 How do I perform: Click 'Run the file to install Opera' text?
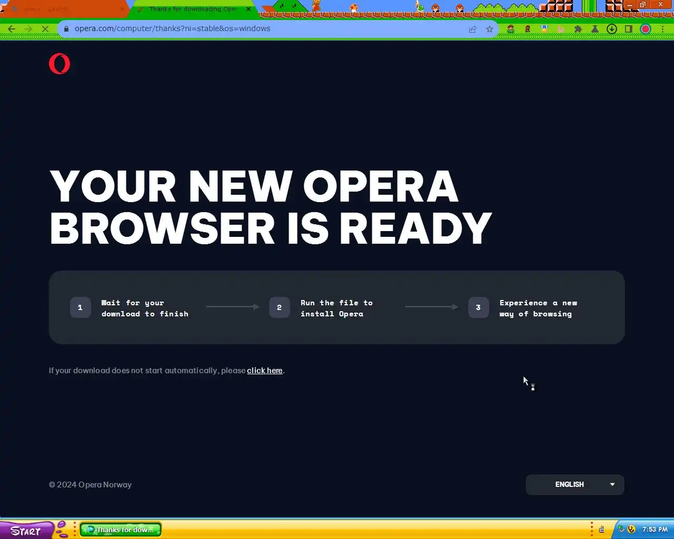click(336, 308)
